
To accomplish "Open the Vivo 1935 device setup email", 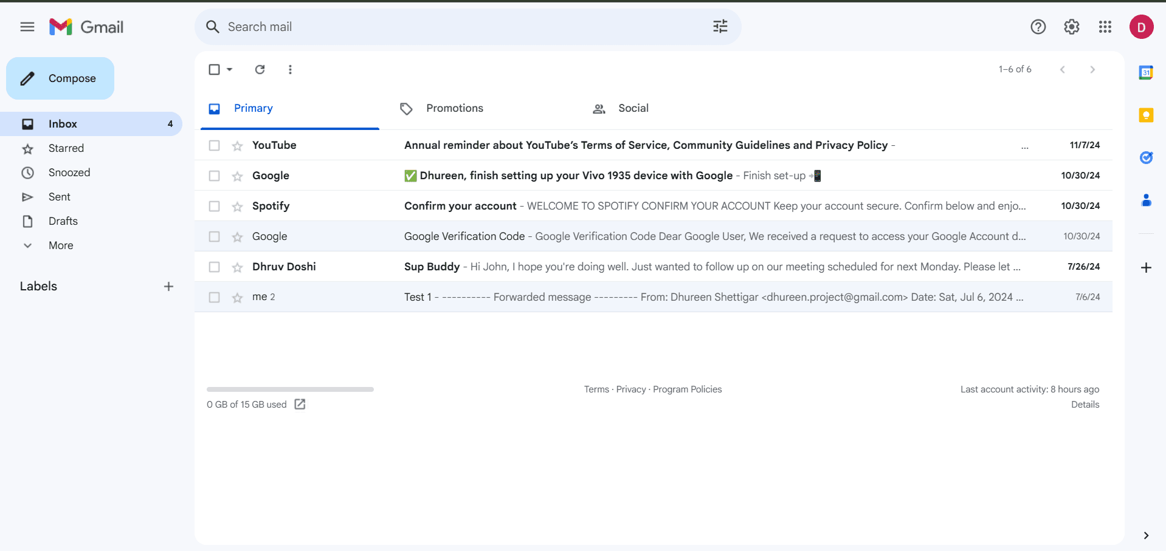I will [654, 176].
